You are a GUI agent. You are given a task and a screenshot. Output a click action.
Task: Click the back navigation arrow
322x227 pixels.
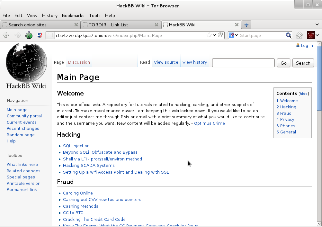(x=6, y=35)
